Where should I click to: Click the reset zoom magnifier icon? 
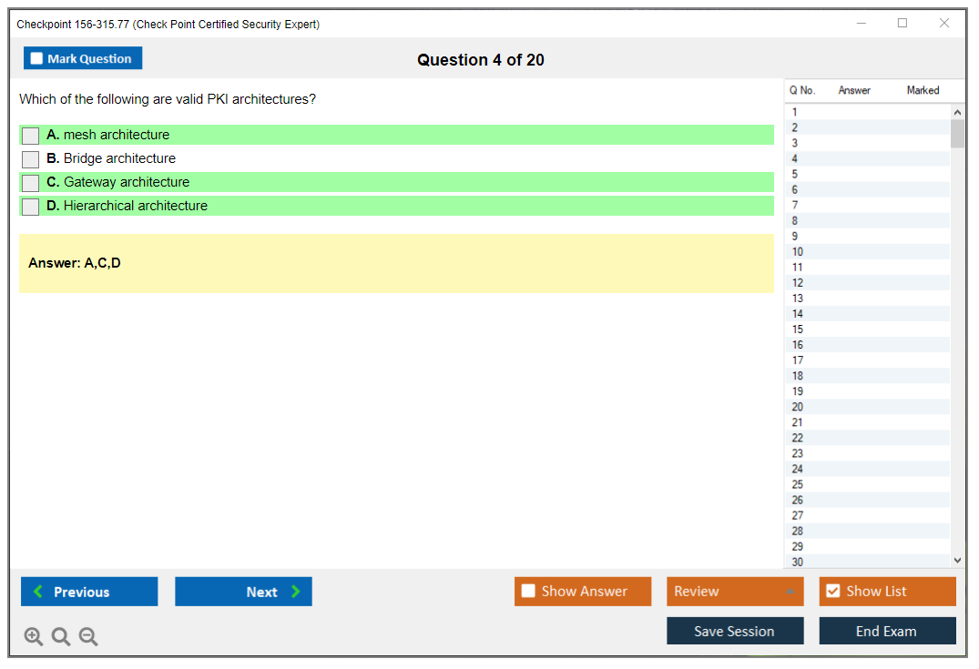61,636
